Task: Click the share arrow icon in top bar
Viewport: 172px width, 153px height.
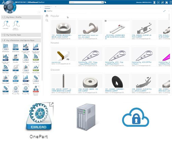Action: pos(162,2)
